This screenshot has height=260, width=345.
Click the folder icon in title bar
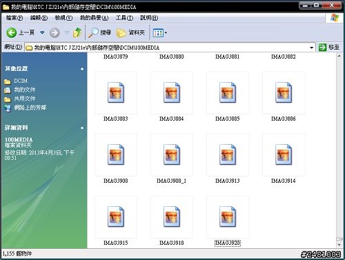pyautogui.click(x=6, y=7)
